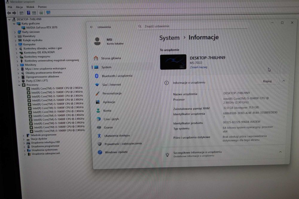The image size is (299, 199).
Task: Click the Forward arrow in Device Manager toolbar
Action: pos(14,13)
